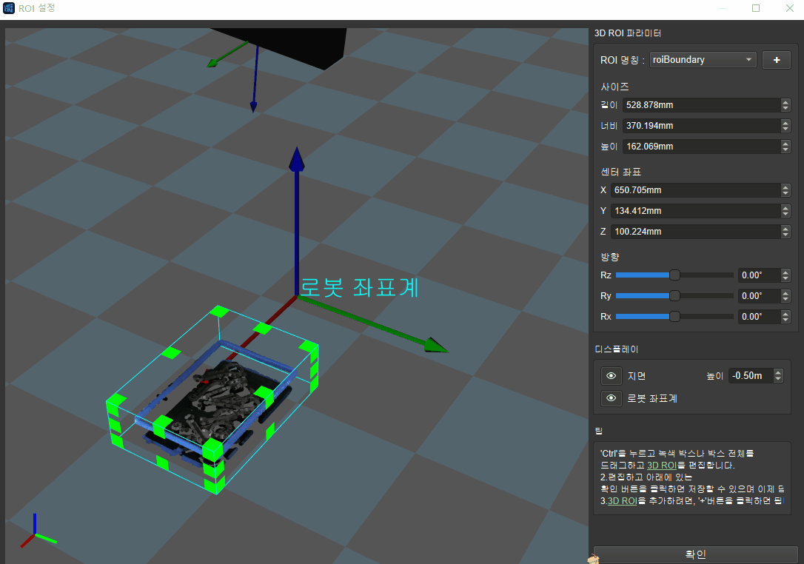
Task: Decrease the 162.069mm height with its down arrow
Action: tap(785, 150)
